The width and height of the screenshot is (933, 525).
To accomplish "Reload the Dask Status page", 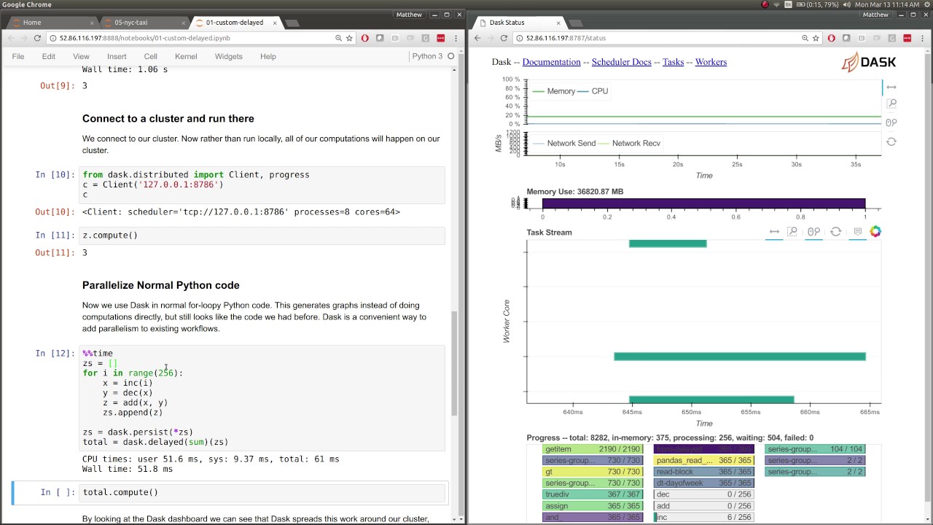I will point(504,38).
